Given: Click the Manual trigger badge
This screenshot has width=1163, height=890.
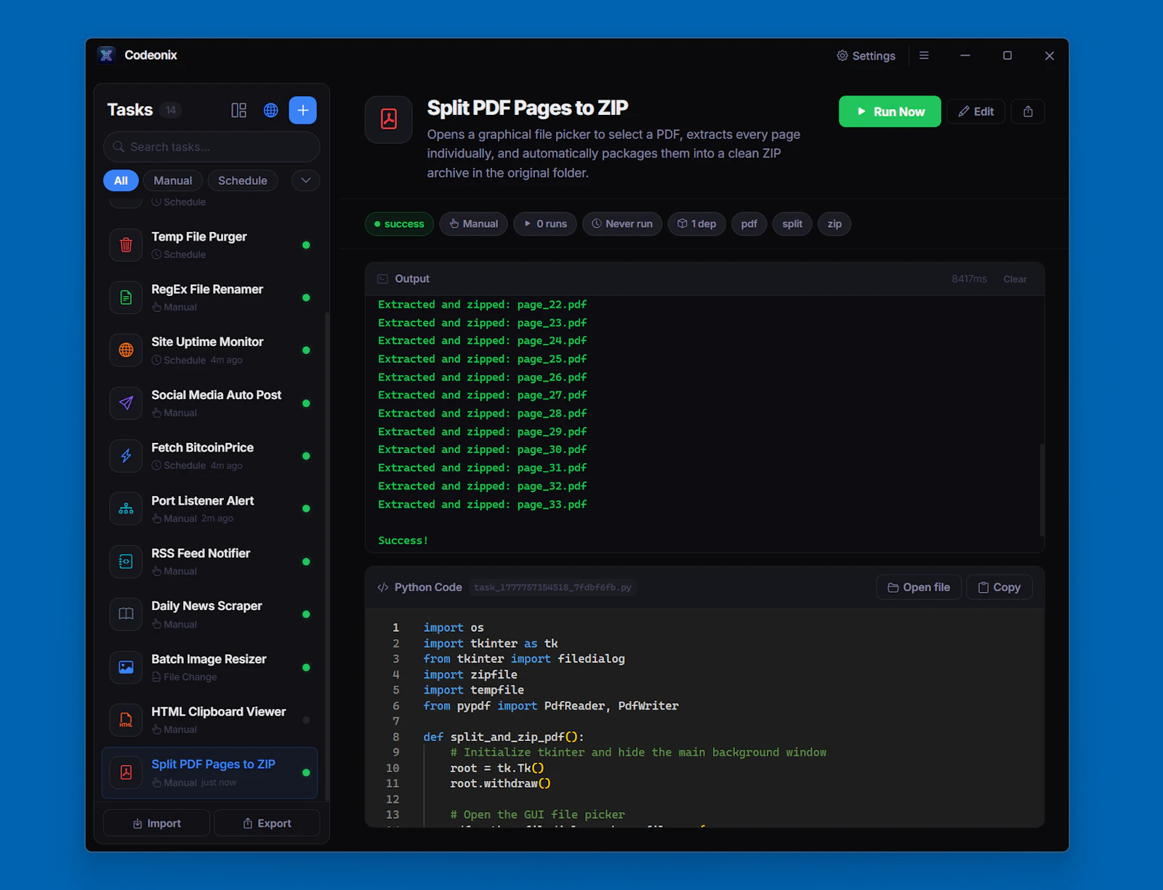Looking at the screenshot, I should point(473,224).
